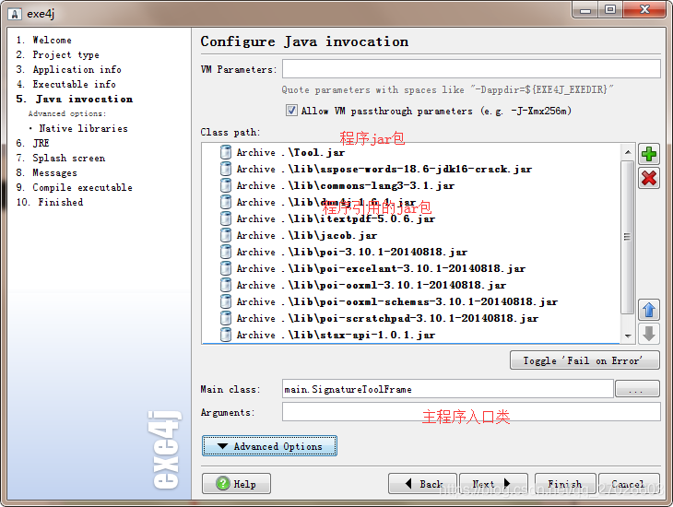Click the Finish button
673x507 pixels.
(x=565, y=483)
